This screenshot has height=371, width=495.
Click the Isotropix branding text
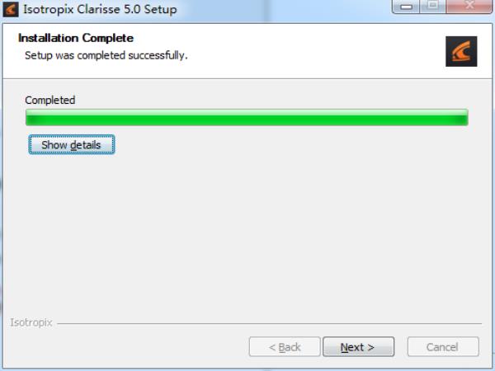(31, 322)
